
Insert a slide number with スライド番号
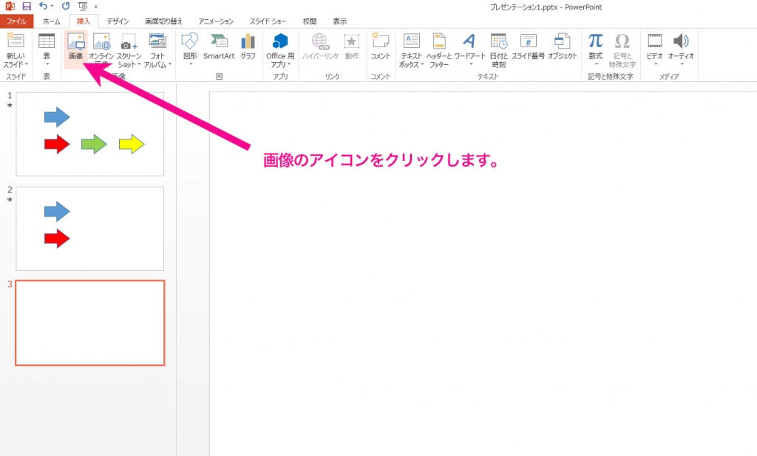coord(529,49)
